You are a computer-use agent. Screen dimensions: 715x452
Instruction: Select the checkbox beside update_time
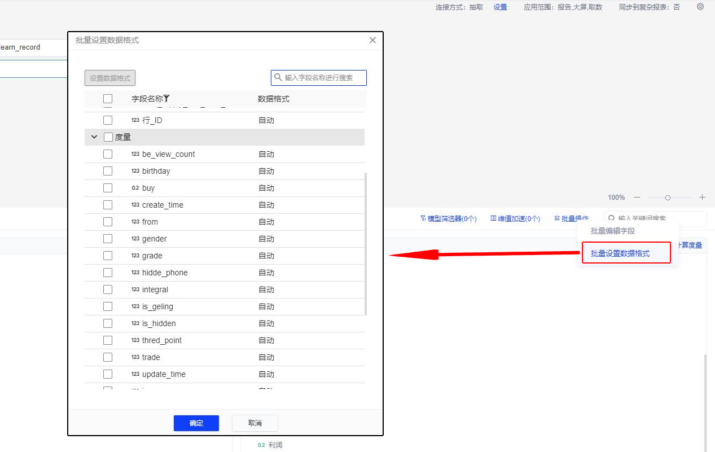tap(107, 374)
